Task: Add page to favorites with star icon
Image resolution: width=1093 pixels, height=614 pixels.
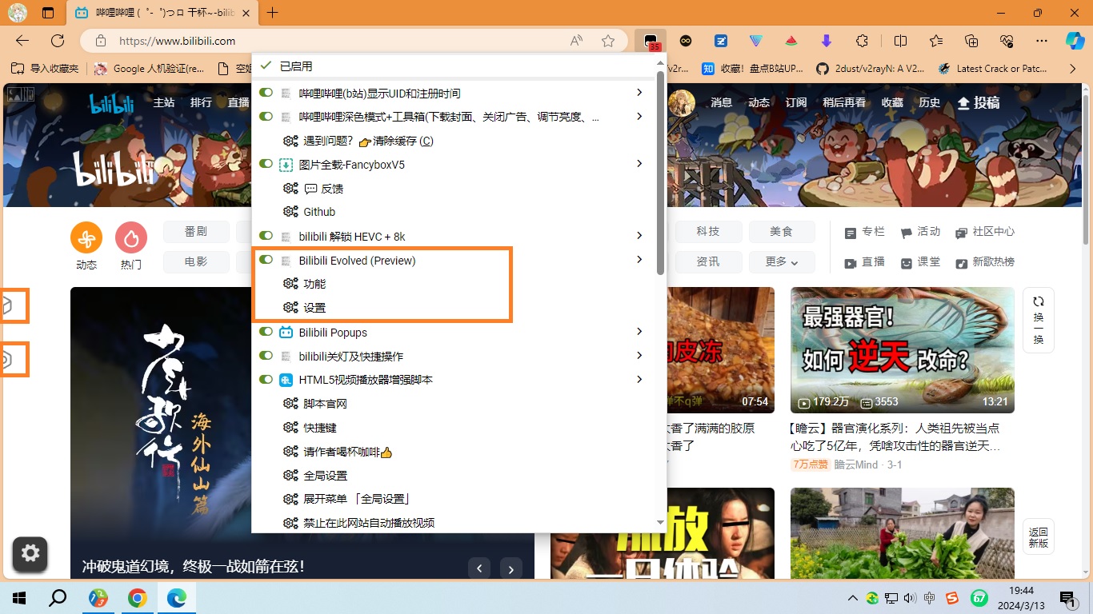Action: pos(608,41)
